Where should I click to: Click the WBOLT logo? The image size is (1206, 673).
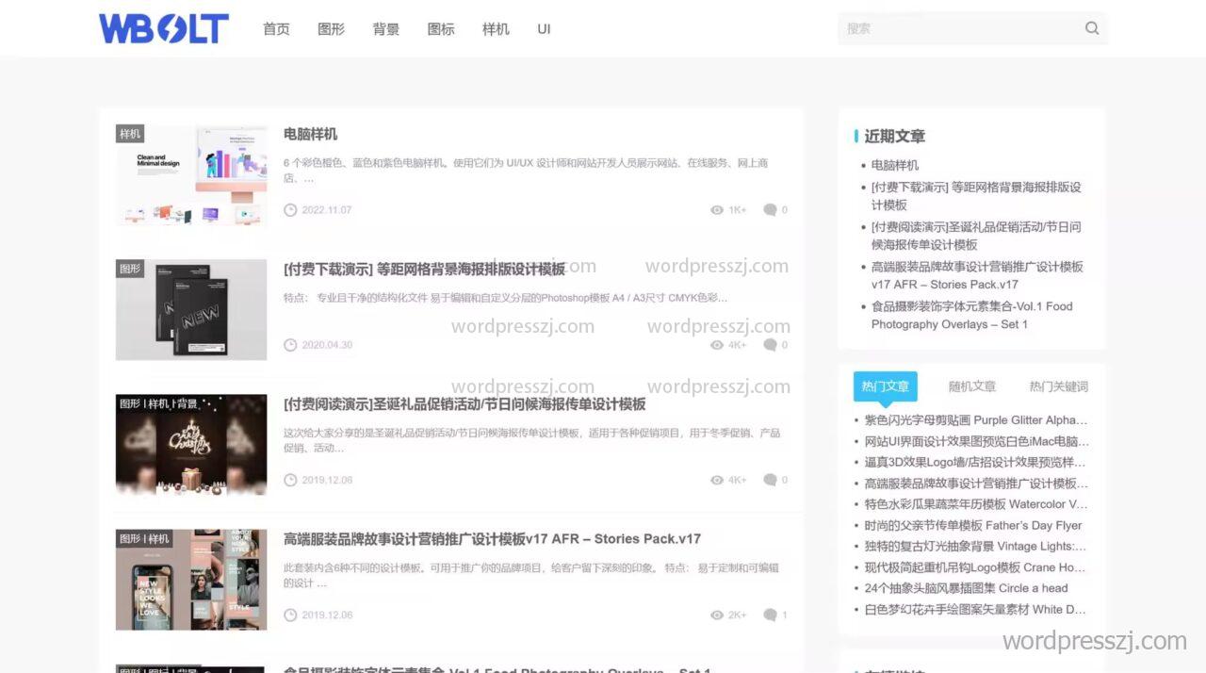(164, 28)
